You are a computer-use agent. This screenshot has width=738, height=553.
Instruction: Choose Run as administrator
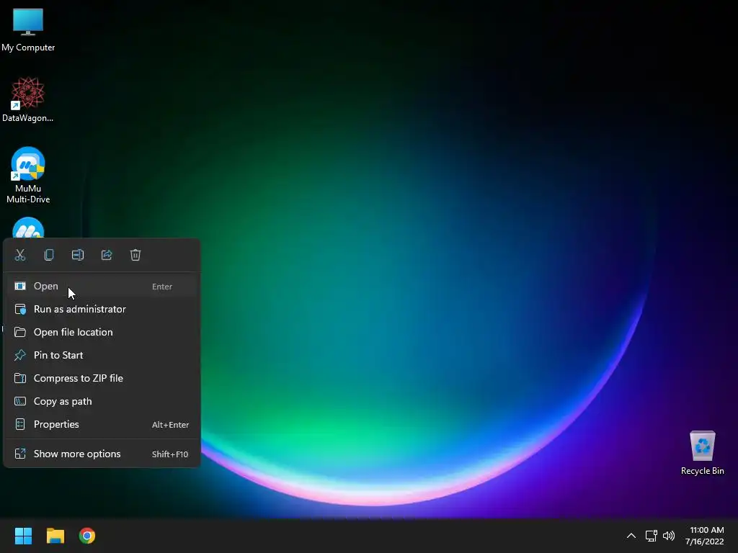tap(102, 309)
